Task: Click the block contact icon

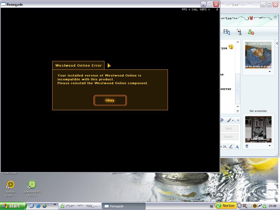Action: click(x=251, y=32)
